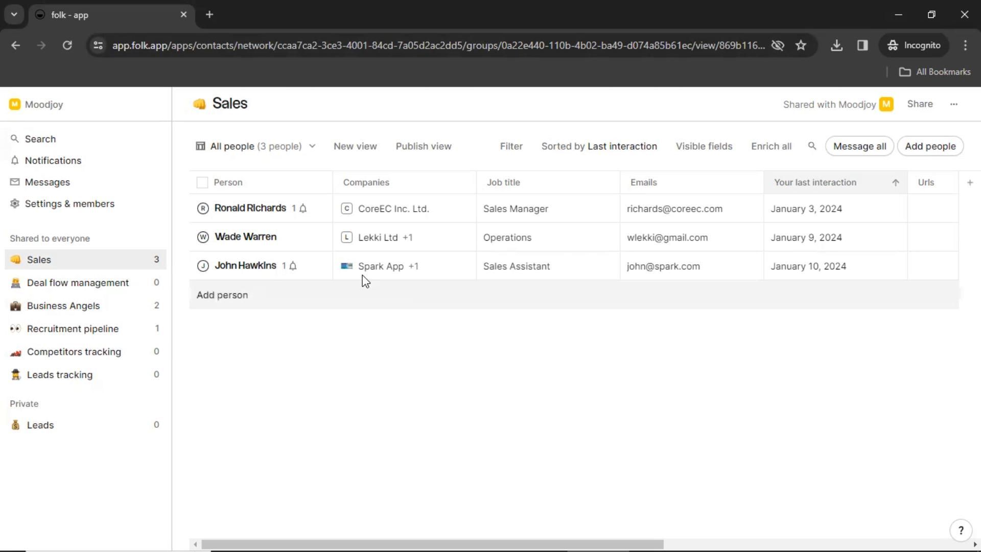This screenshot has height=552, width=981.
Task: Switch to the Recruitment pipeline group
Action: click(73, 329)
